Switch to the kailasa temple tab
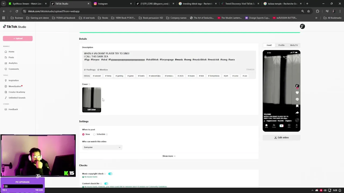Screen dimensions: 344x193 [x=282, y=4]
